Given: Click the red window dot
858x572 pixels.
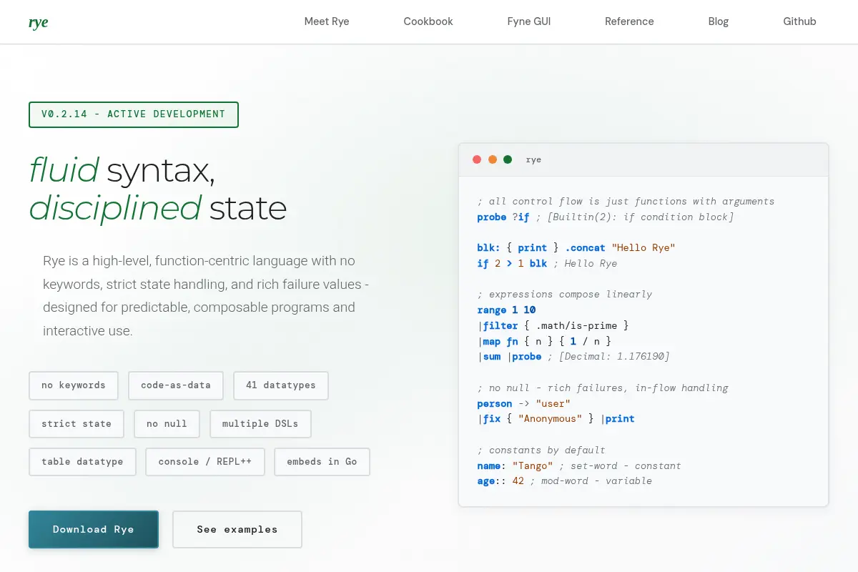Looking at the screenshot, I should coord(477,159).
